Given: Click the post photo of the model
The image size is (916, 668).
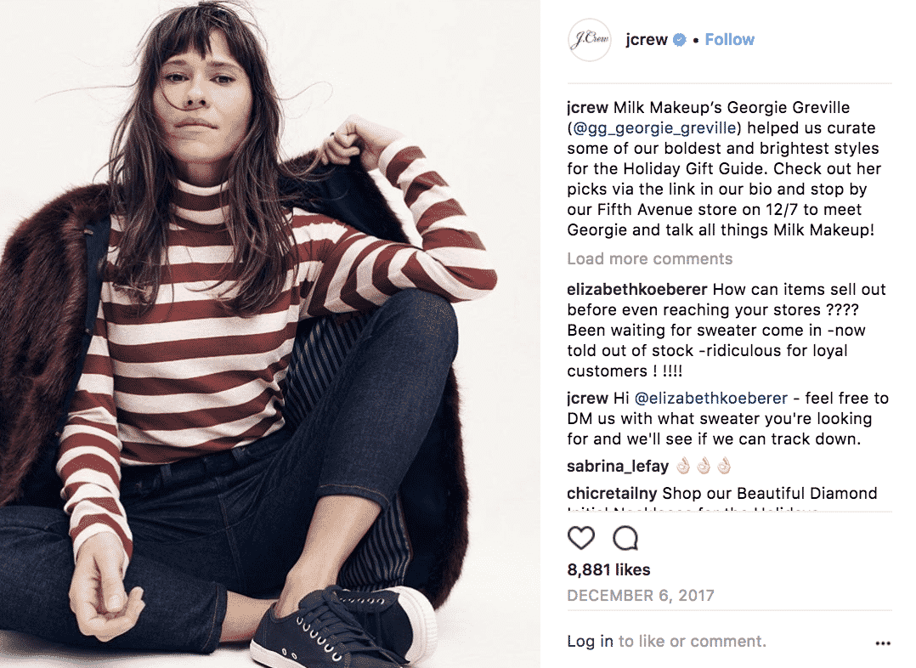Looking at the screenshot, I should [270, 334].
